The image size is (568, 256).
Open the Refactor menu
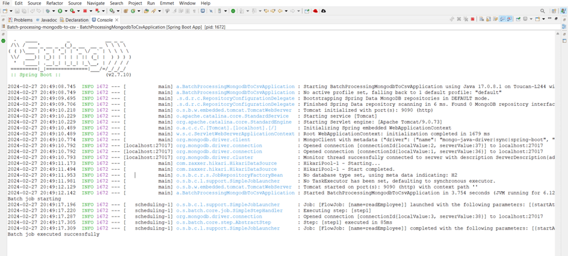[x=55, y=3]
